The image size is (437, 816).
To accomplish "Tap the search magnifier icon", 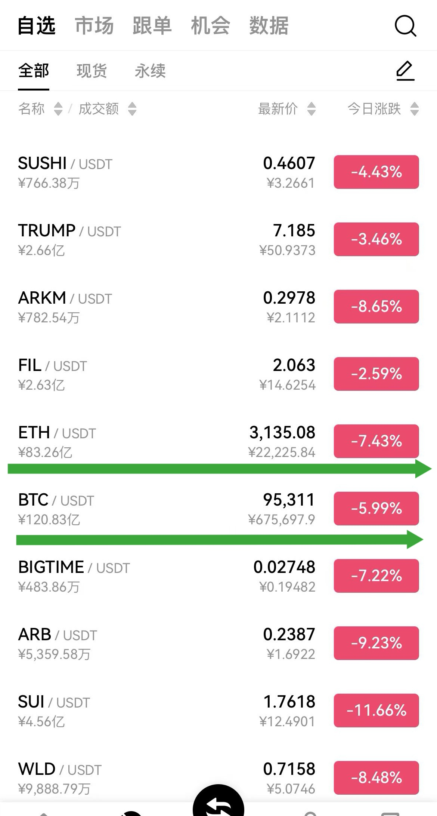I will (405, 26).
